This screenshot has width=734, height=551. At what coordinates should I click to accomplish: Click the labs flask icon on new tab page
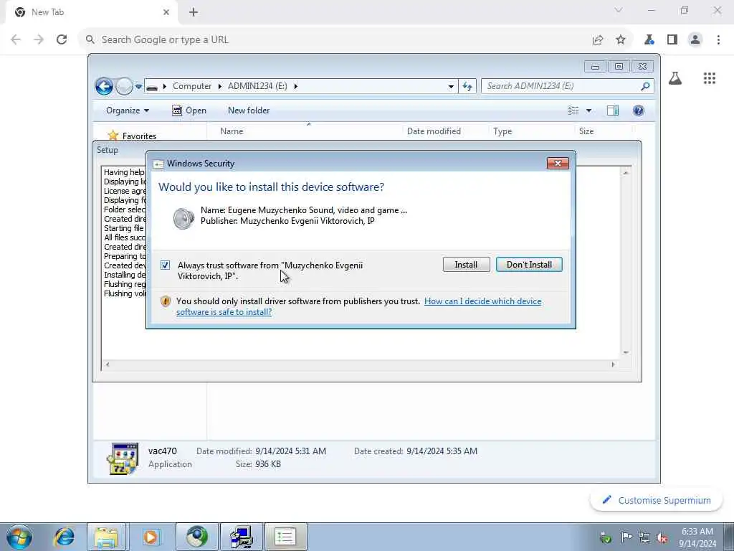(x=675, y=78)
